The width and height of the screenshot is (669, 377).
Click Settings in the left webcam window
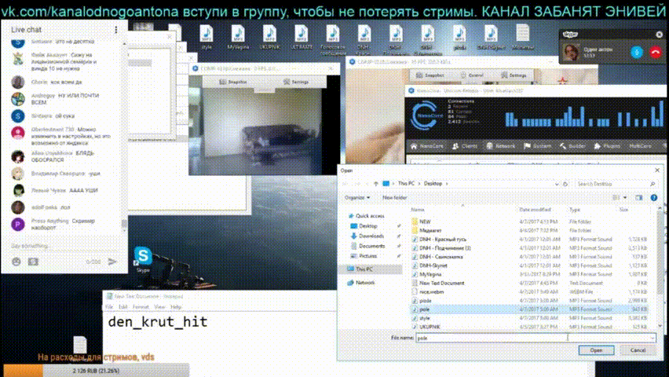coord(296,82)
